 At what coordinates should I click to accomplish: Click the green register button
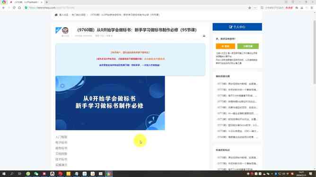click(x=248, y=46)
